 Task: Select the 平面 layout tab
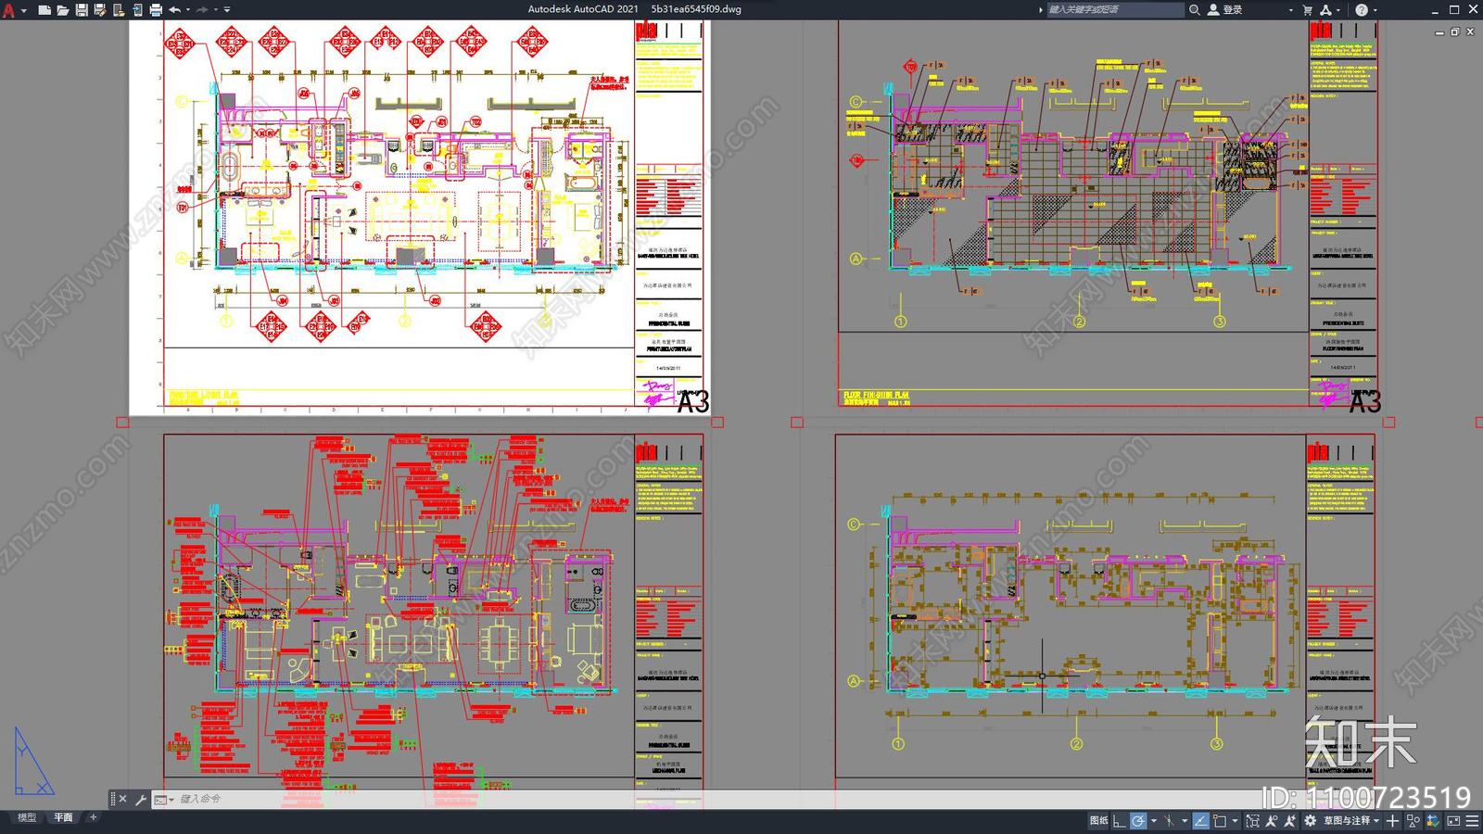point(63,817)
